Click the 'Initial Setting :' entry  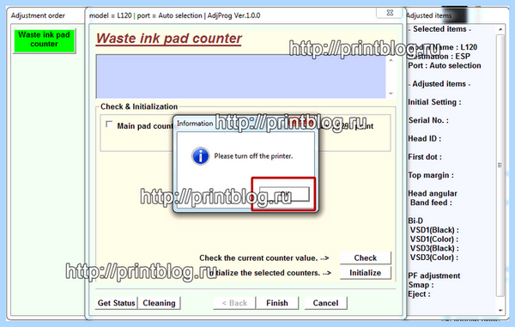point(434,102)
